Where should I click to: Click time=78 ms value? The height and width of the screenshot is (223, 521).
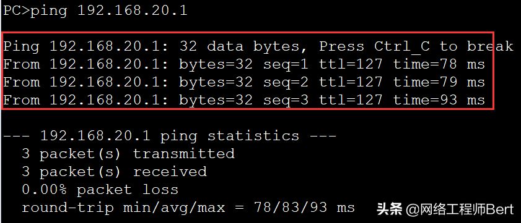439,64
